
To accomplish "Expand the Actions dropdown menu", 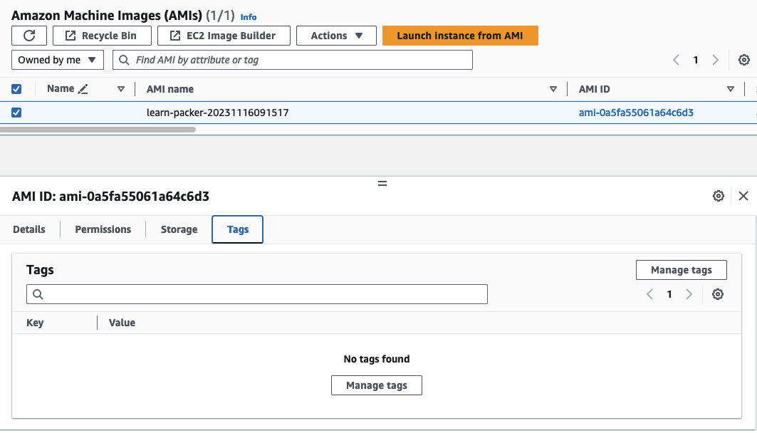I will (336, 36).
